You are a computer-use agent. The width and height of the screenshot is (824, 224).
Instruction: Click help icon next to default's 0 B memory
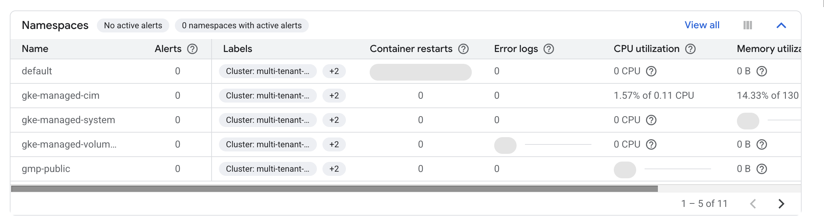pyautogui.click(x=762, y=71)
